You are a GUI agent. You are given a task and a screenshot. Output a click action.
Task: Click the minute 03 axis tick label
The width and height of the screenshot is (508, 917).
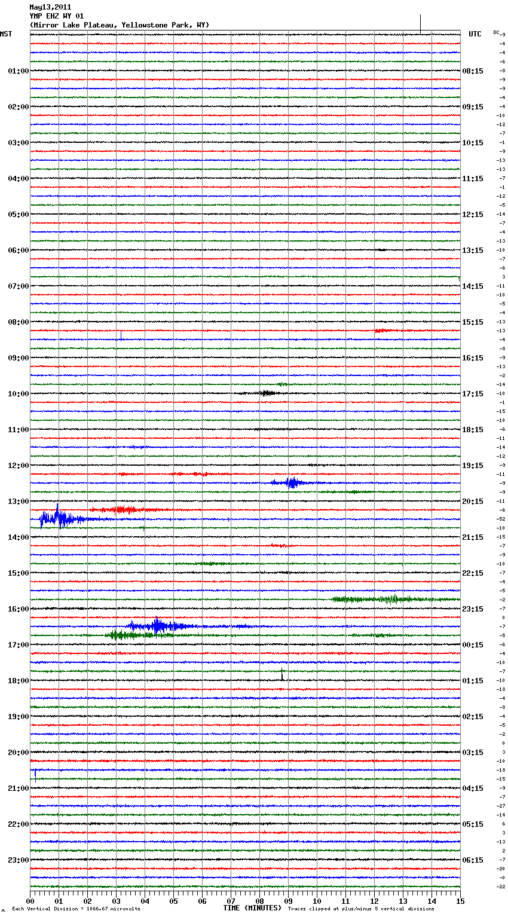coord(116,901)
